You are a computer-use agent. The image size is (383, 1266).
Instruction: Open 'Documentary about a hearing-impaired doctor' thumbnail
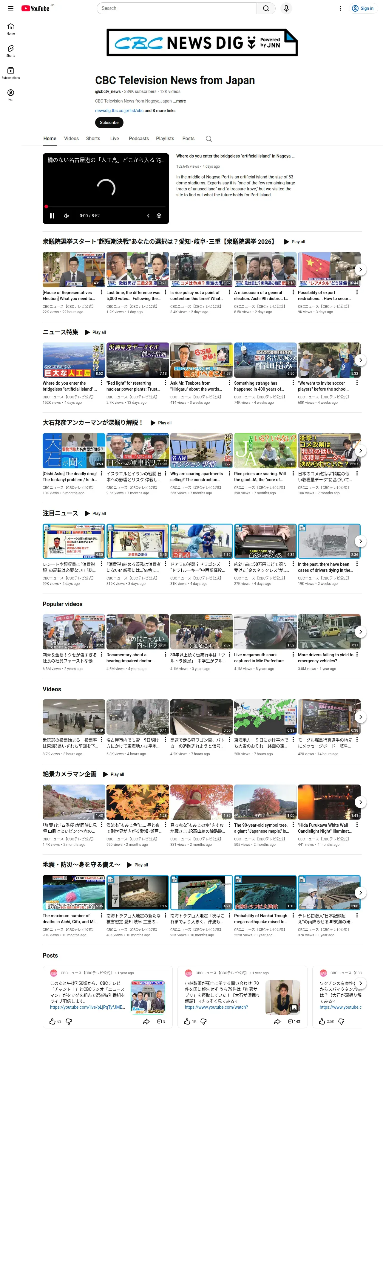(137, 632)
